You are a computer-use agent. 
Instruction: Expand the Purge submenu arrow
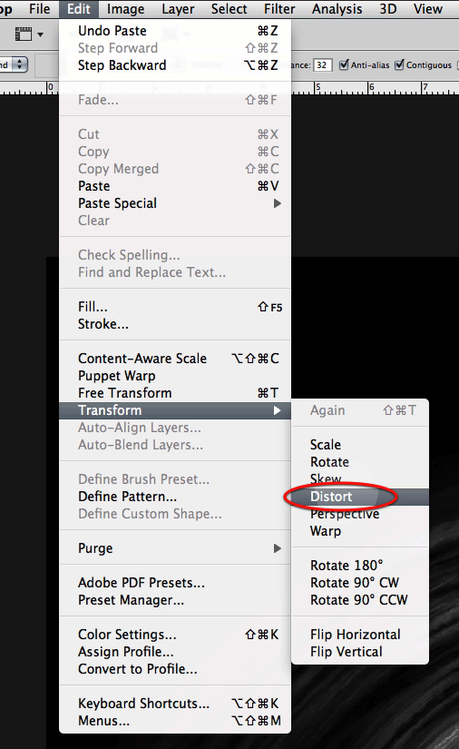coord(278,548)
